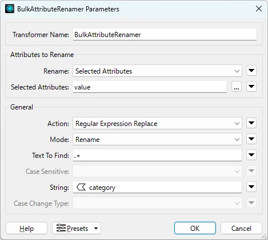
Task: Open the arrow menu next to Mode
Action: point(251,139)
